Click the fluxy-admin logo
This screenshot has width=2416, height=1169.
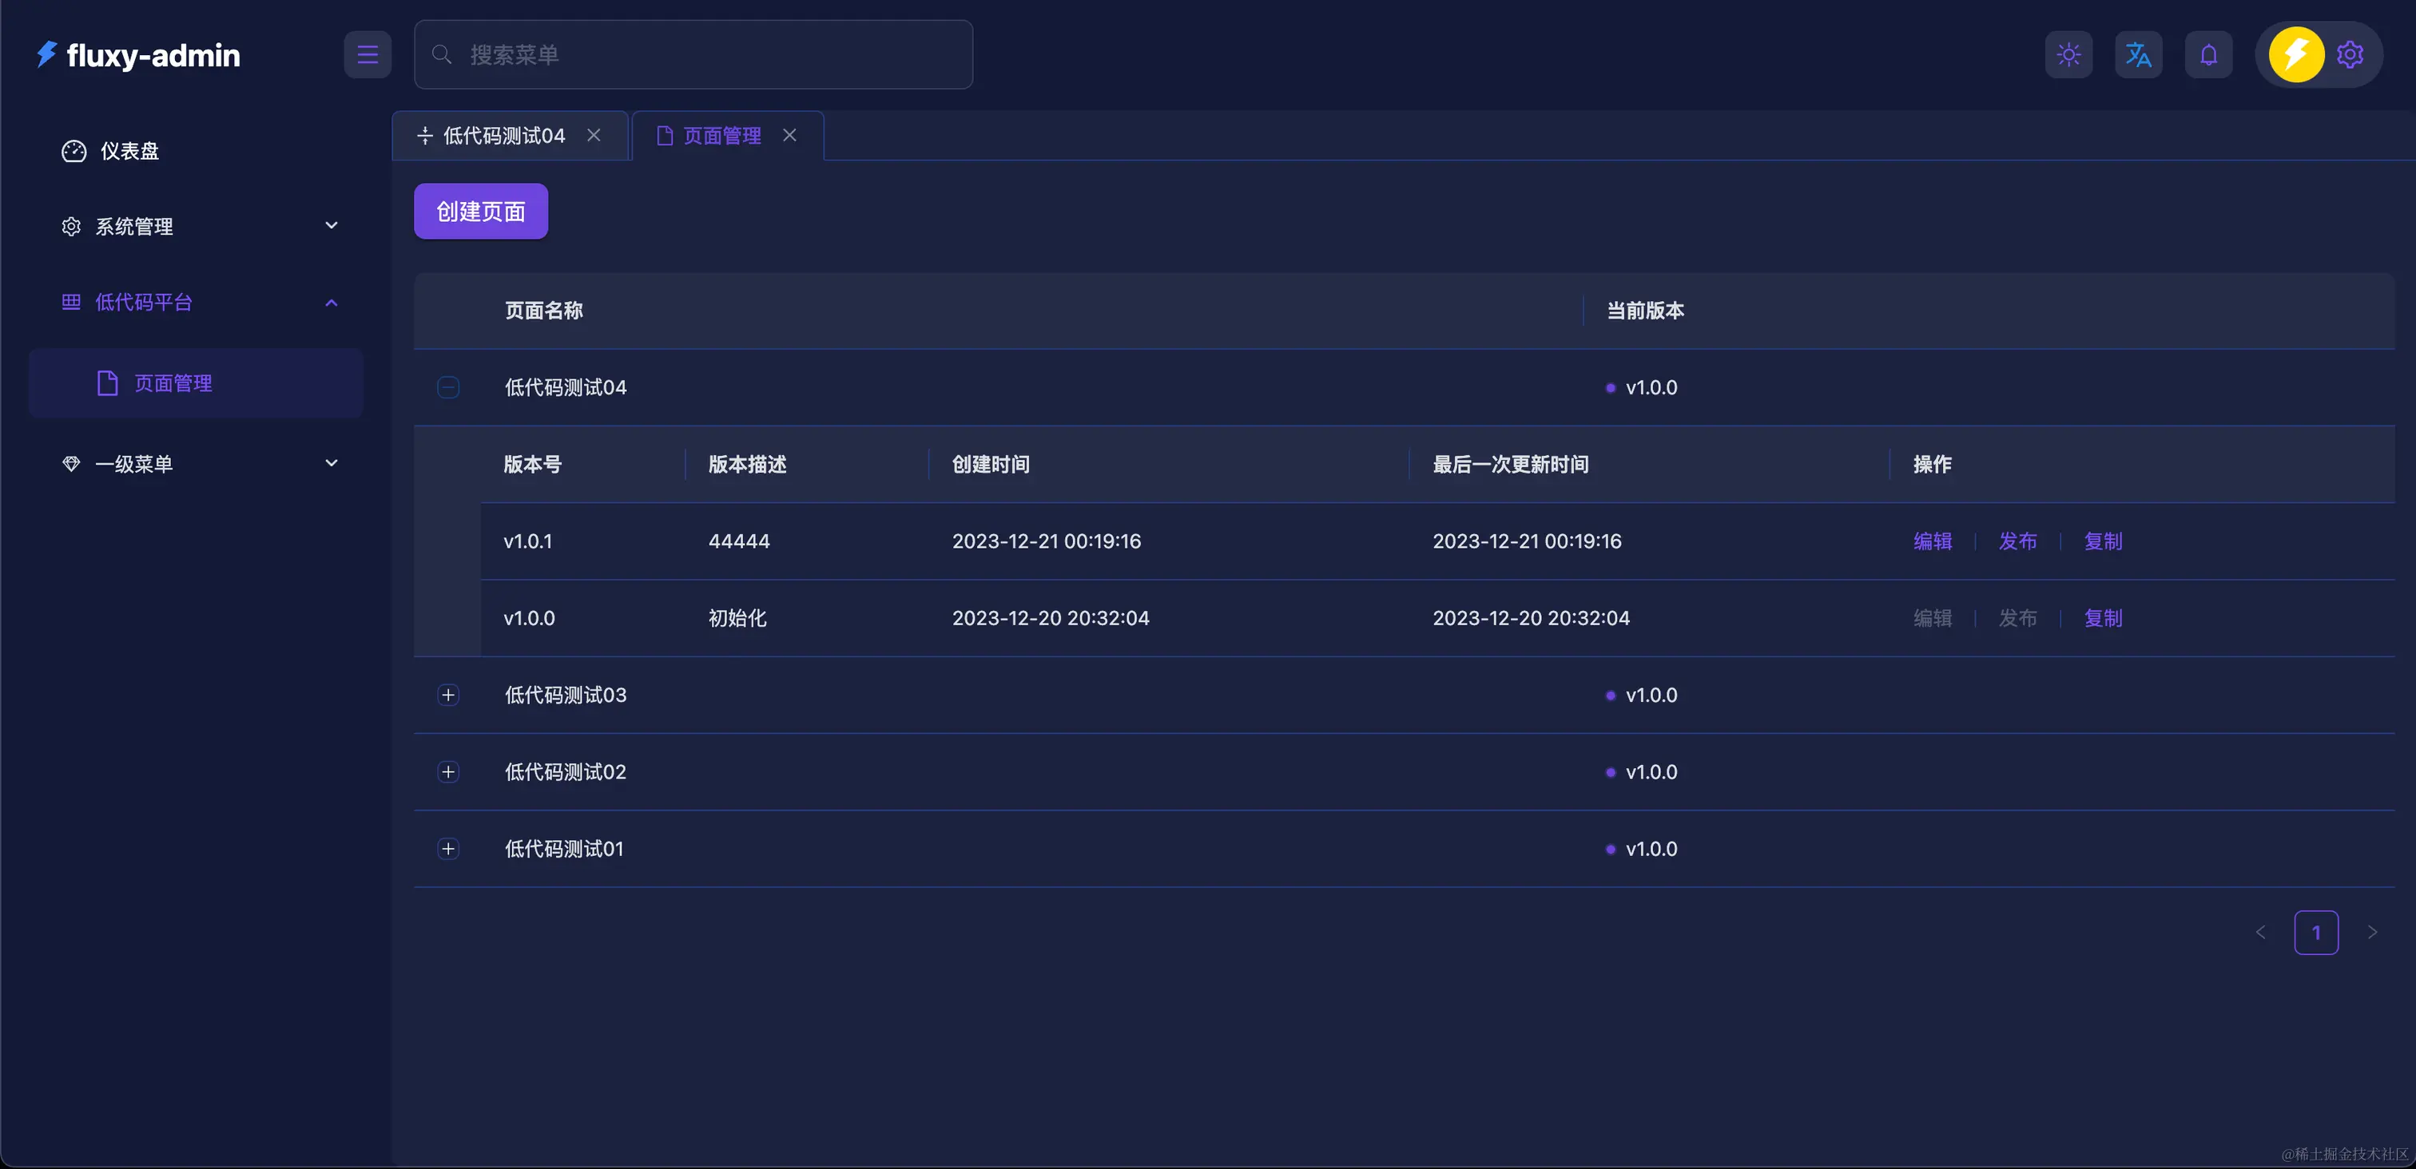[139, 55]
